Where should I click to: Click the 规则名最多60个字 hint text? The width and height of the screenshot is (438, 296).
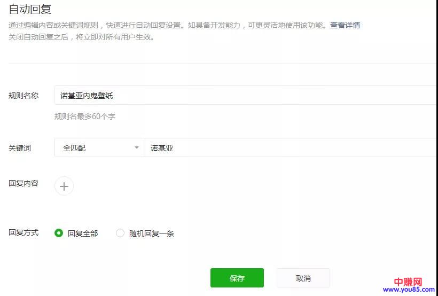pyautogui.click(x=85, y=116)
